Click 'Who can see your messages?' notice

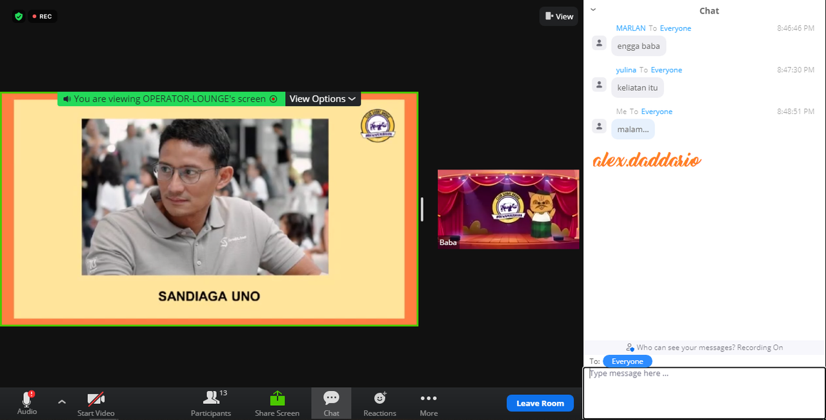coord(705,347)
